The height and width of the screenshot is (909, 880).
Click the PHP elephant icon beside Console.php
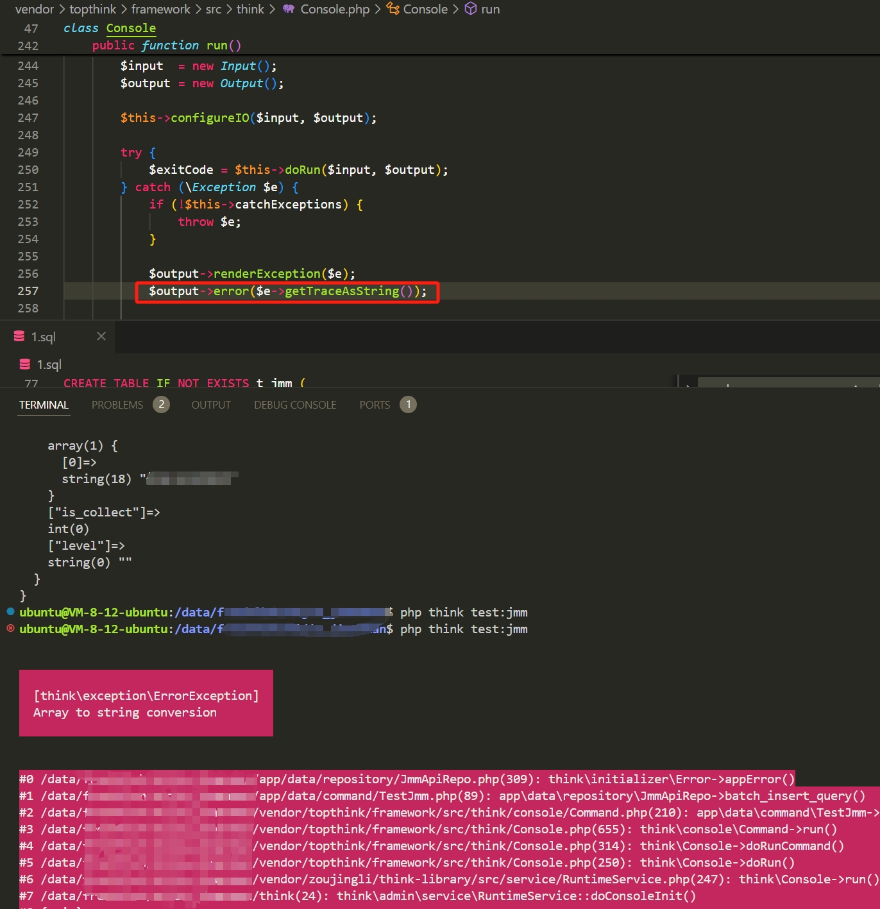click(x=289, y=9)
